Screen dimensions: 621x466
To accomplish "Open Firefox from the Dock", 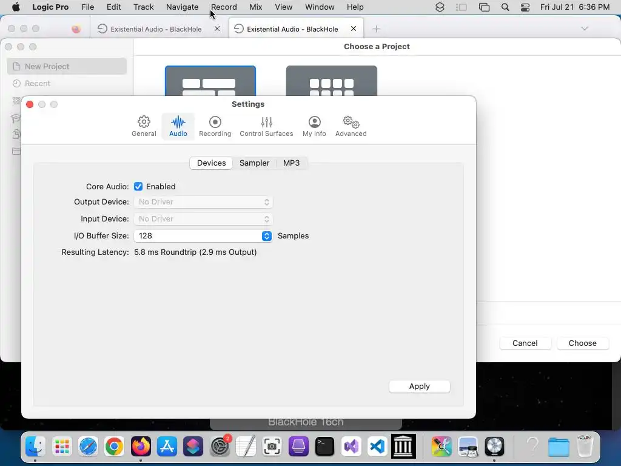I will (141, 446).
